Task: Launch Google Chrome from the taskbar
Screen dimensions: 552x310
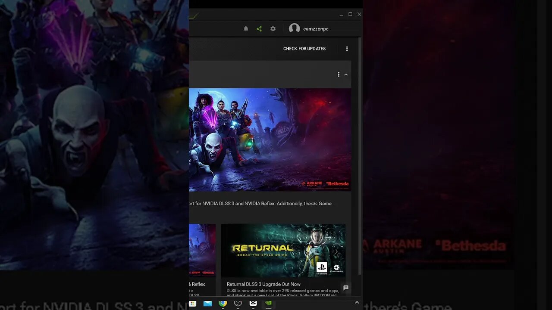Action: (223, 303)
